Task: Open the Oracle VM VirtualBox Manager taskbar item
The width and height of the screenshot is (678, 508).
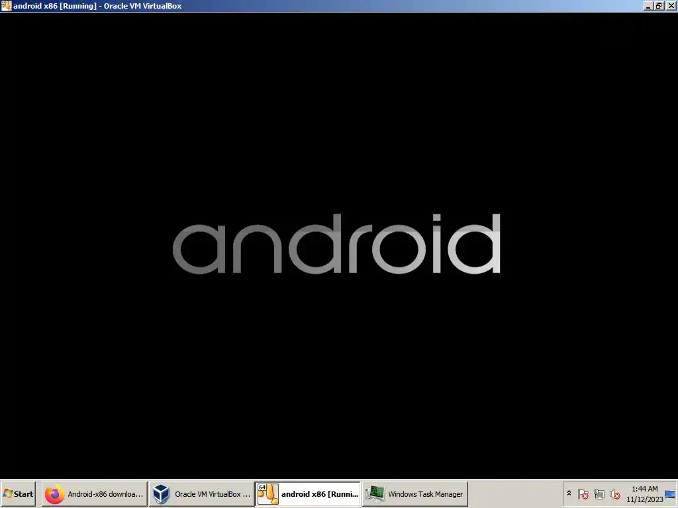Action: tap(201, 493)
